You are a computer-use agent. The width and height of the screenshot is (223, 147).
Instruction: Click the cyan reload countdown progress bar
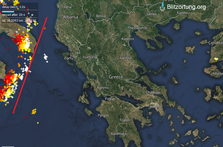point(8,12)
